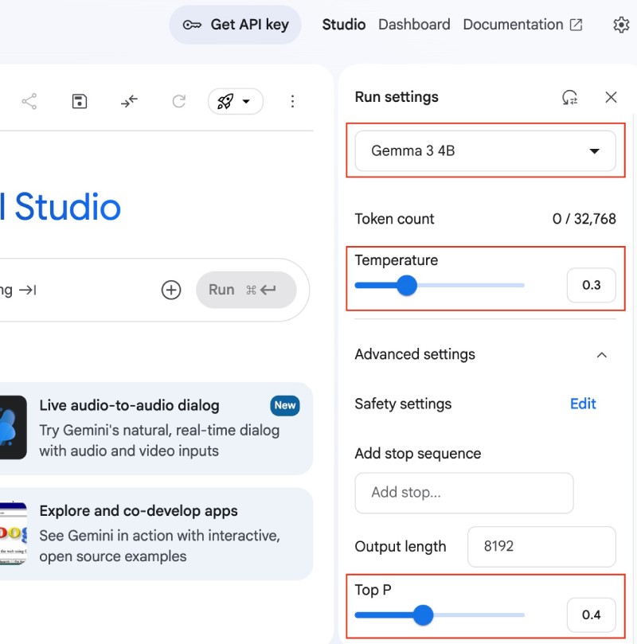The width and height of the screenshot is (637, 644).
Task: Switch to the Dashboard tab
Action: [414, 25]
